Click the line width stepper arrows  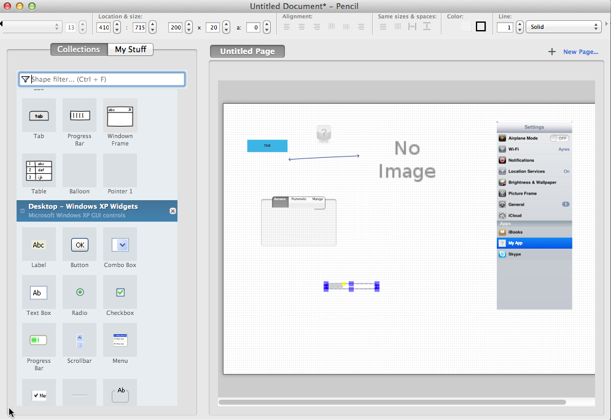point(520,27)
